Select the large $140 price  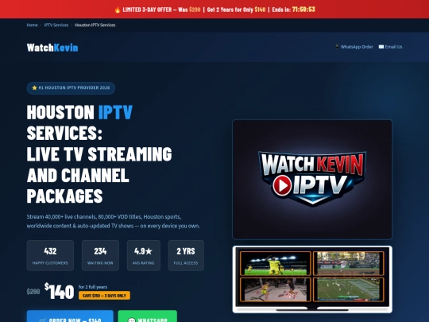59,291
